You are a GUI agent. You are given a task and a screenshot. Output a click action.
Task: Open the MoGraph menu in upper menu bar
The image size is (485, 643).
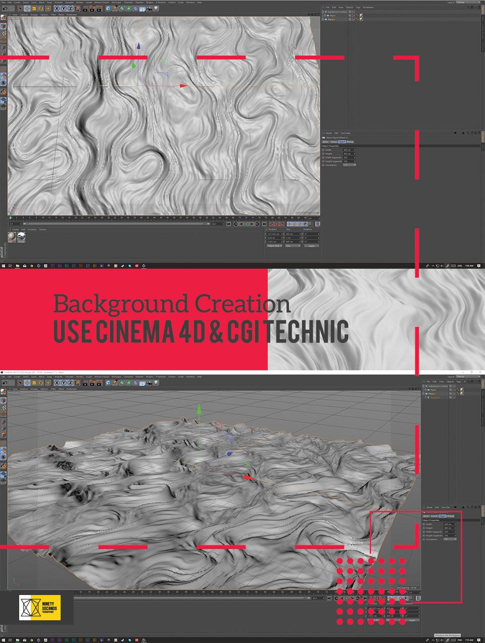coord(116,2)
